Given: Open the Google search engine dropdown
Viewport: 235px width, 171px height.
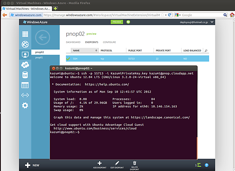Looking at the screenshot, I should [x=178, y=15].
